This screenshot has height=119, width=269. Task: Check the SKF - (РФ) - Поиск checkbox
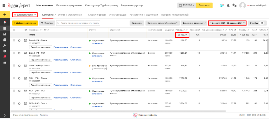pos(14,104)
